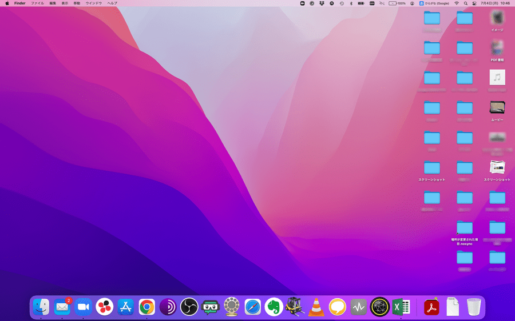515x321 pixels.
Task: Open Microsoft Excel from the Dock
Action: 401,307
